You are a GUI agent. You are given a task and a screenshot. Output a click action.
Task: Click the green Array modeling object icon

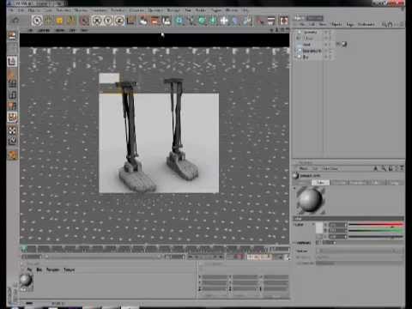pos(213,21)
